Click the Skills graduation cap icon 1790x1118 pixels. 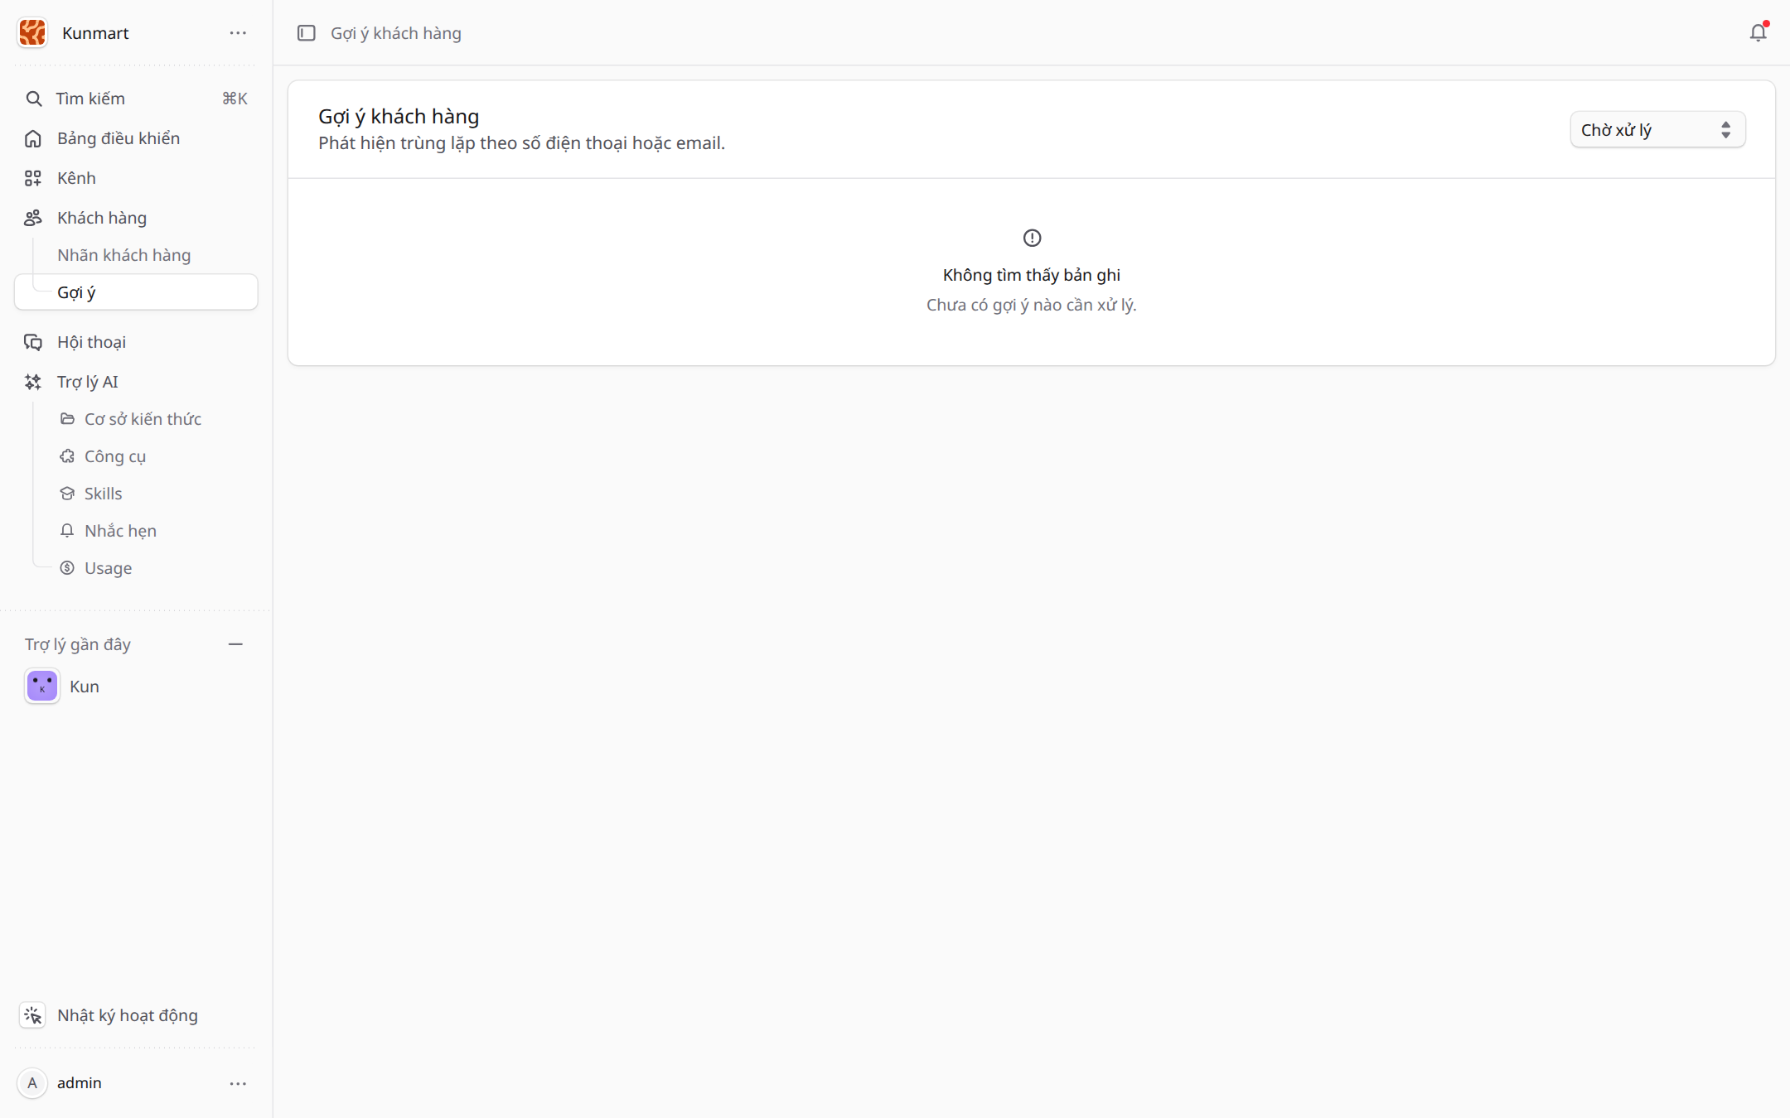pyautogui.click(x=67, y=494)
